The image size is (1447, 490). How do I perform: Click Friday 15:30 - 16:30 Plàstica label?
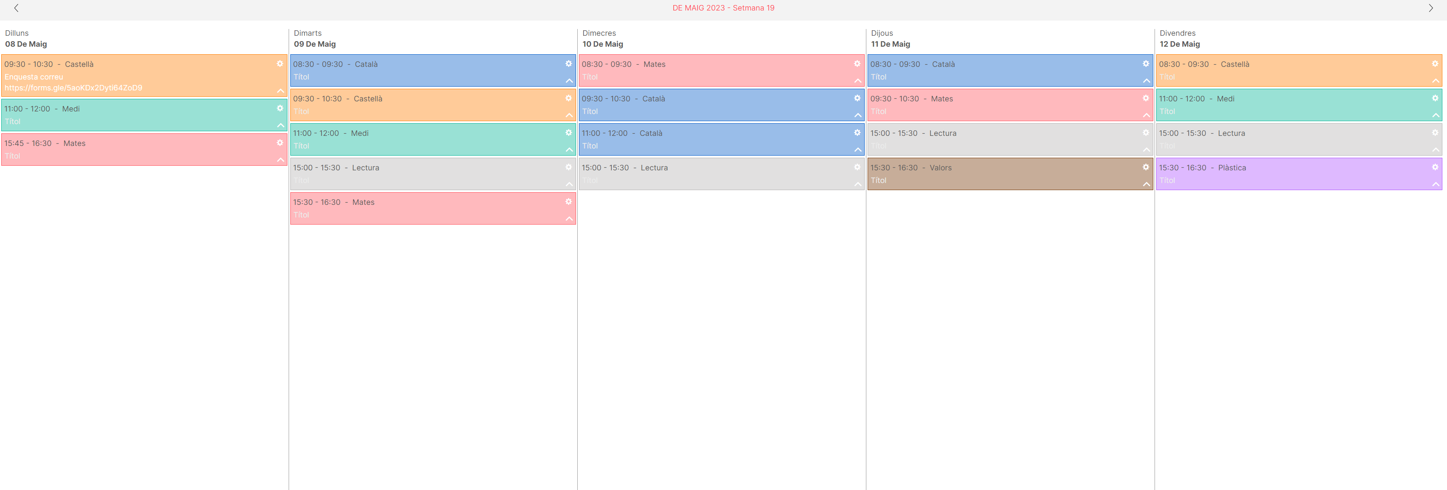pos(1202,167)
